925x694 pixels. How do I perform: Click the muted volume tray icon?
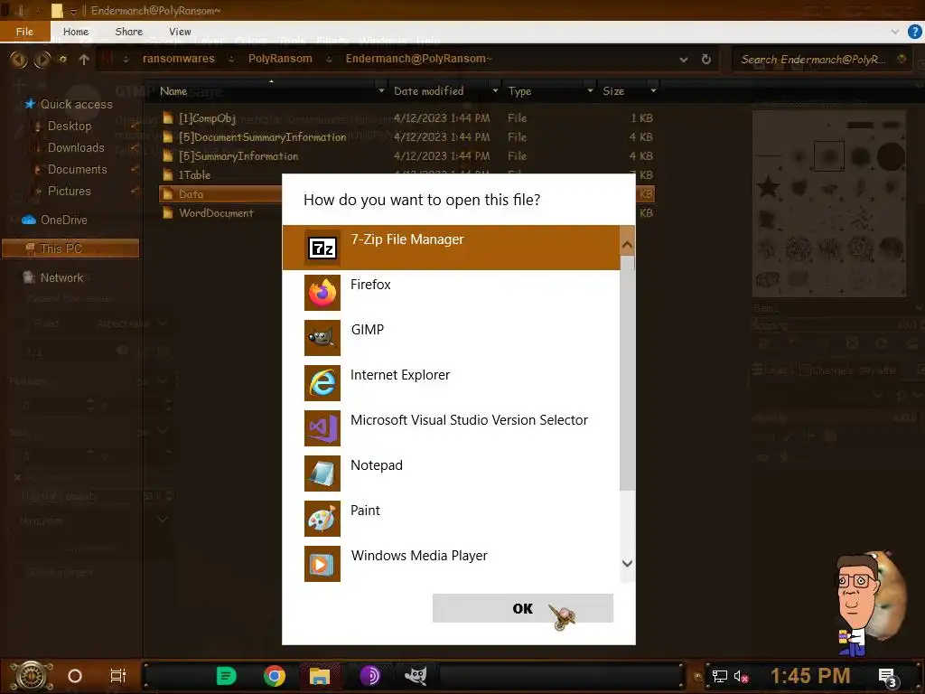(741, 676)
